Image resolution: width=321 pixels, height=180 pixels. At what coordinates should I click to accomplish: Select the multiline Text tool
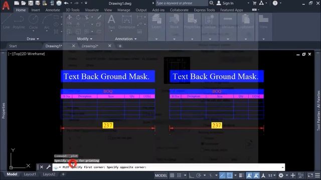click(x=111, y=21)
